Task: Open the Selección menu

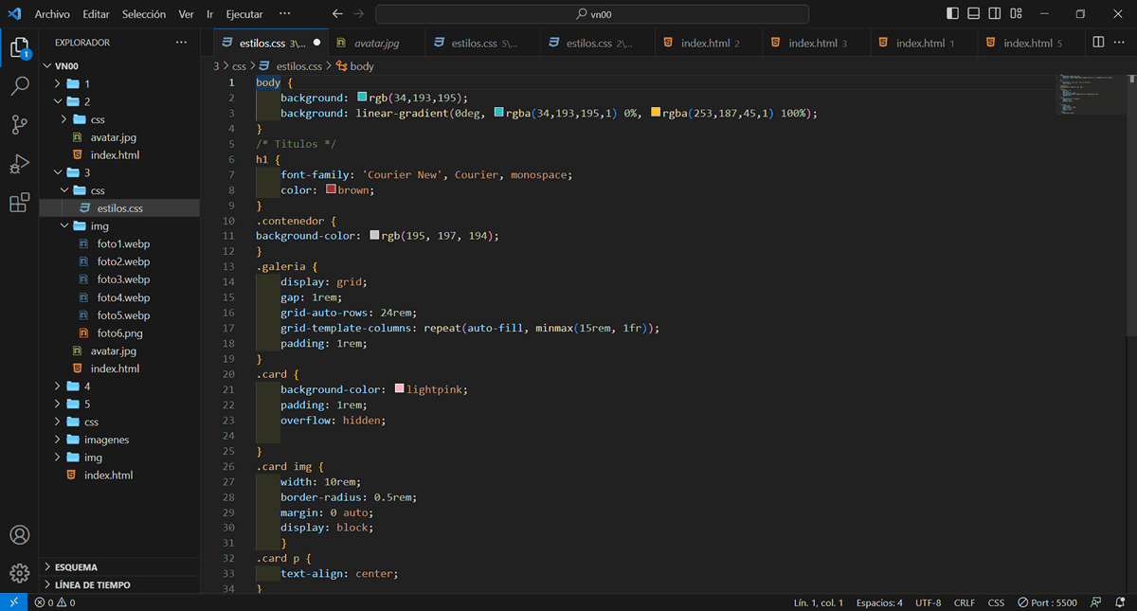Action: tap(143, 14)
